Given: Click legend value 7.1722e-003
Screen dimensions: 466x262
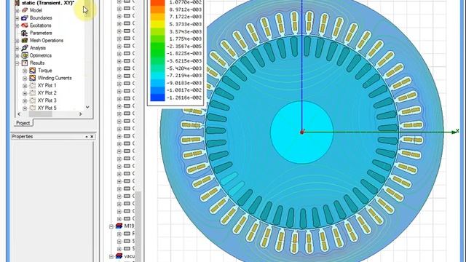Looking at the screenshot, I should 185,17.
